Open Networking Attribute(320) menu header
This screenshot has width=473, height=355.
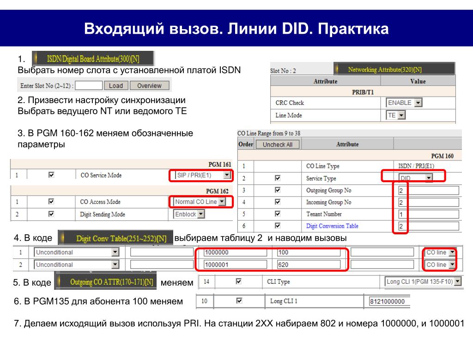click(x=394, y=69)
